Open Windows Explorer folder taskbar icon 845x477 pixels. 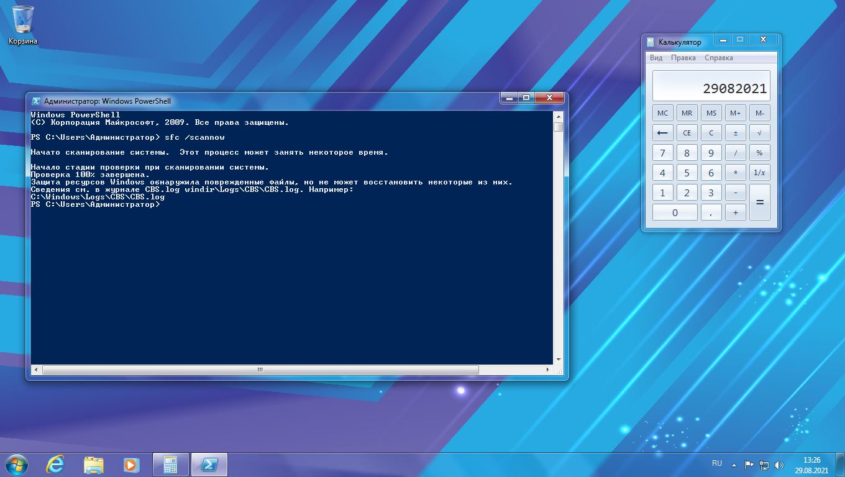pyautogui.click(x=94, y=464)
